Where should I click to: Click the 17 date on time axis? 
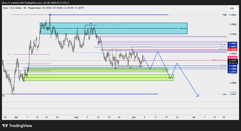click(167, 117)
